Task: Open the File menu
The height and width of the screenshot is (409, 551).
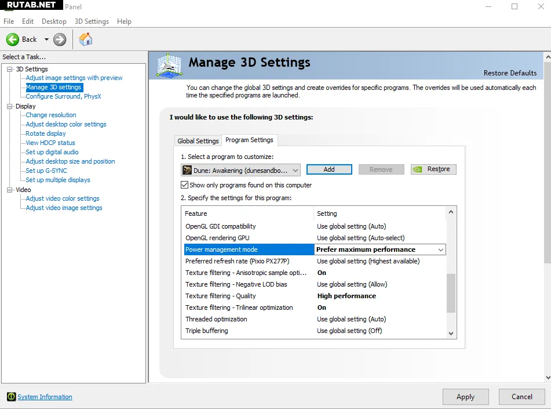Action: (x=9, y=21)
